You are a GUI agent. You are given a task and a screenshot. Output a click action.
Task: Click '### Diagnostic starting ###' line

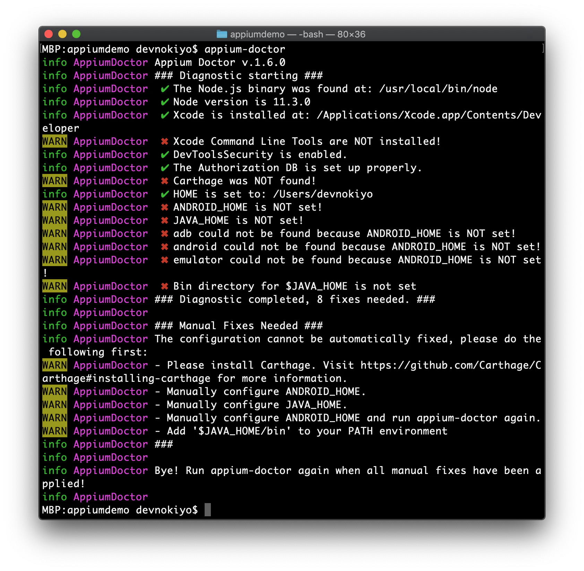(x=239, y=76)
